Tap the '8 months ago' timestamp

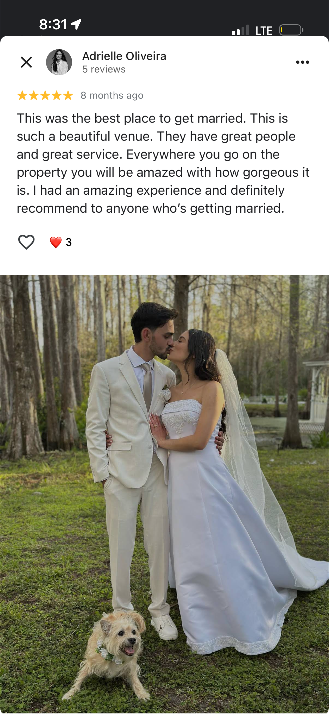112,95
